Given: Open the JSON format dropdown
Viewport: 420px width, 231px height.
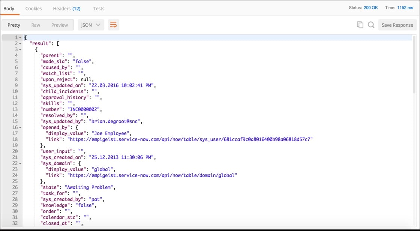Looking at the screenshot, I should pyautogui.click(x=90, y=25).
